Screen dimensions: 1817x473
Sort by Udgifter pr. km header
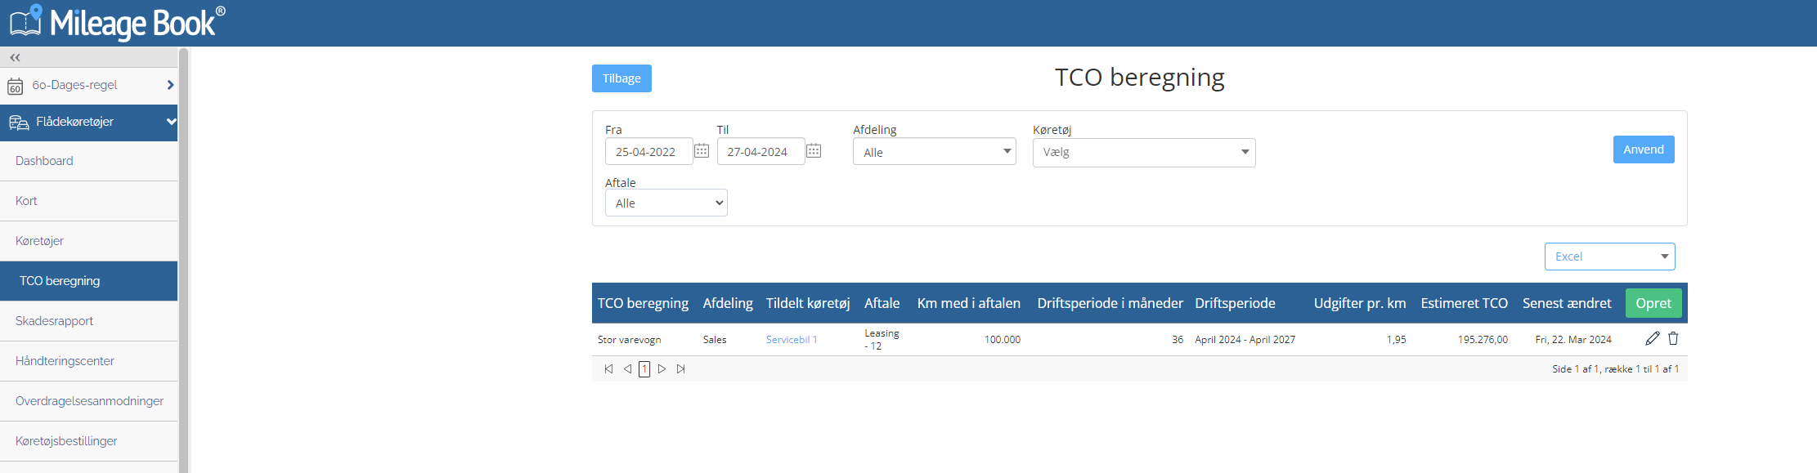1360,303
